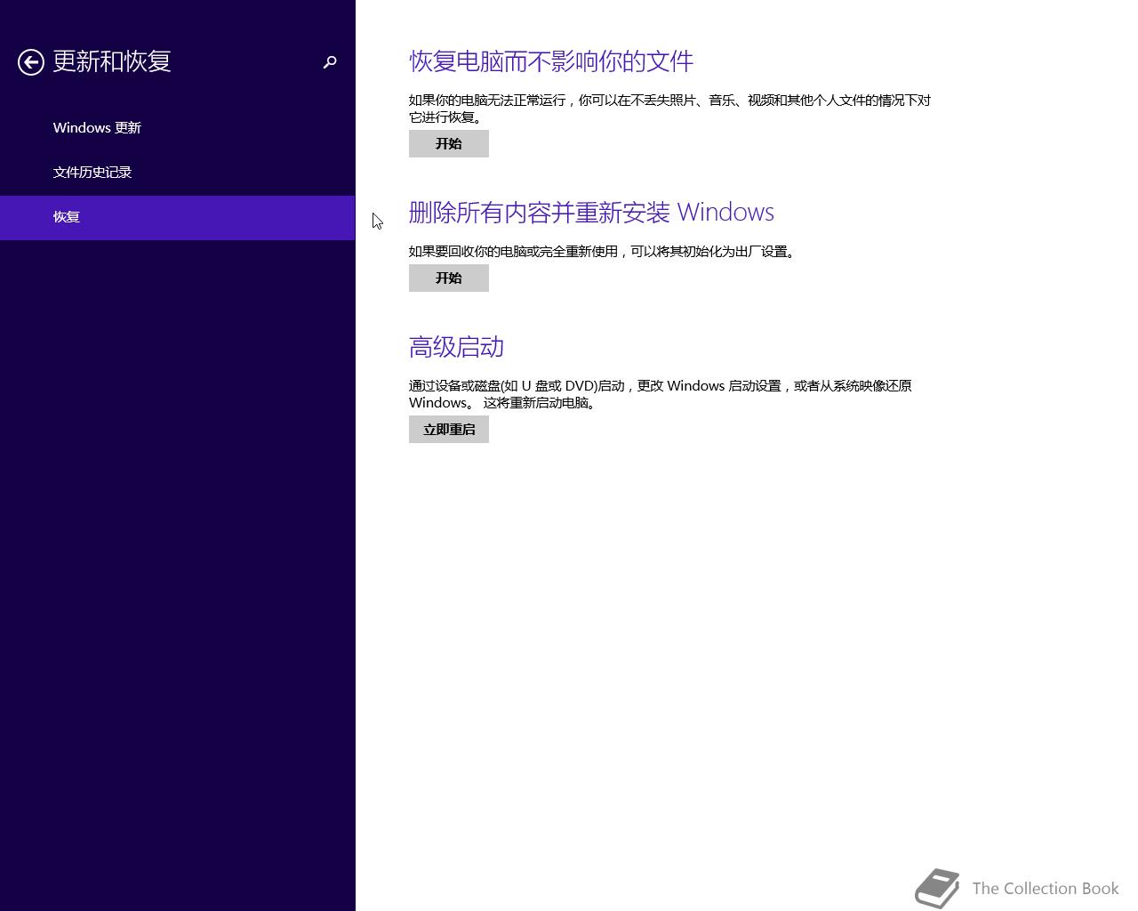This screenshot has width=1138, height=911.
Task: Click 开始 under 恢复电脑而不影响你的文件
Action: (x=449, y=144)
